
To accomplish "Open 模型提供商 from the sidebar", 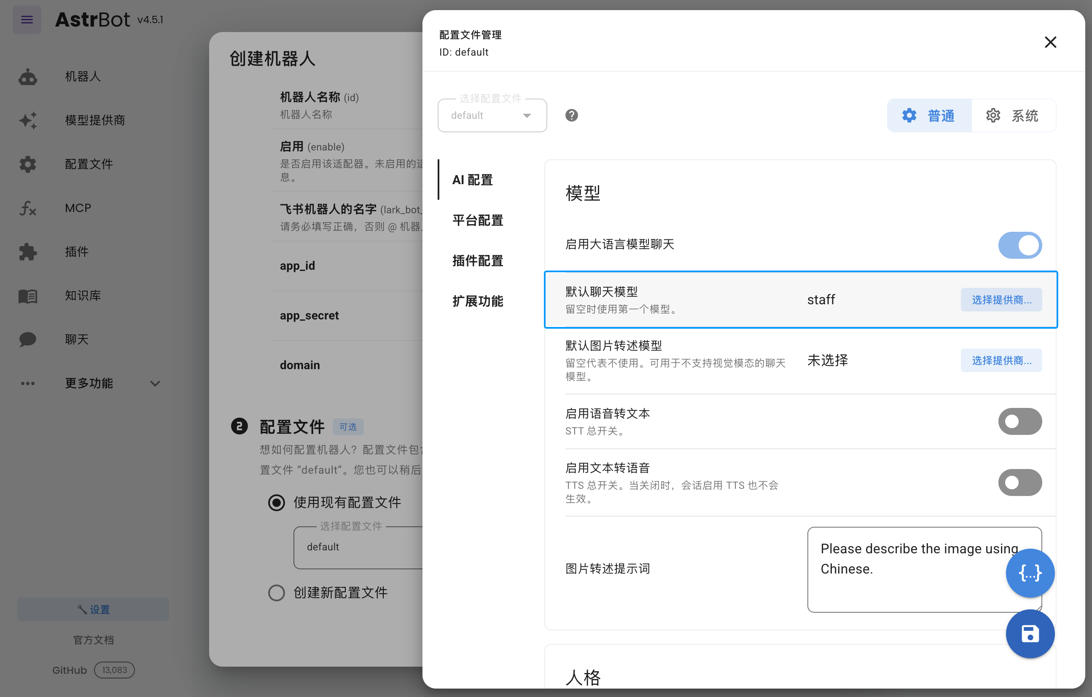I will click(x=28, y=120).
